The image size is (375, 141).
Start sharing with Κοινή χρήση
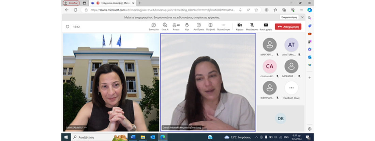click(x=266, y=27)
